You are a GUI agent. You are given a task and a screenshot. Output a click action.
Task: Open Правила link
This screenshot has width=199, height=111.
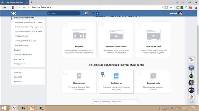pyautogui.click(x=18, y=77)
